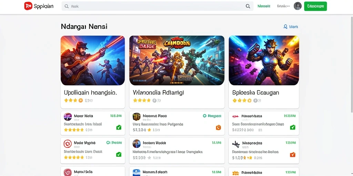The height and width of the screenshot is (176, 353).
Task: Click the blue Uark link beside heading
Action: (291, 27)
